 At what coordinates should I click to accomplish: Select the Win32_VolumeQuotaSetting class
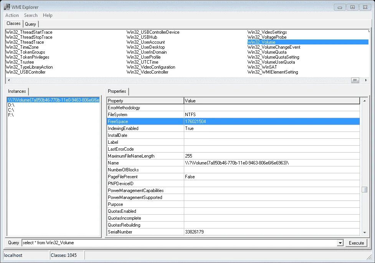tap(273, 57)
